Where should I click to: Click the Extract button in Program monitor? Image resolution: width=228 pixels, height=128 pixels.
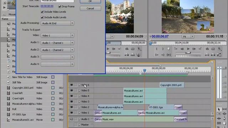(x=213, y=55)
